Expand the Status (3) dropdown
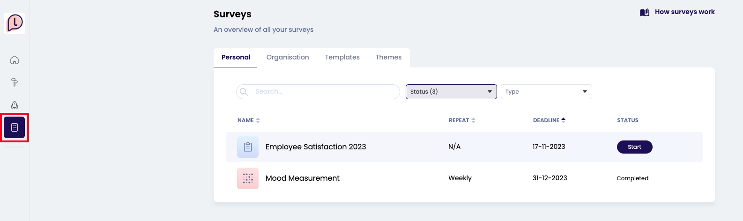This screenshot has height=221, width=743. pos(451,92)
